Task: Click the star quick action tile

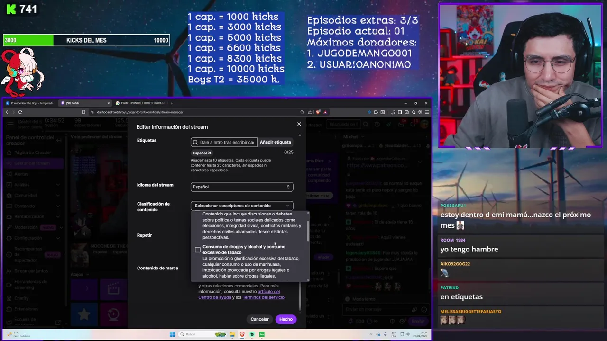Action: pos(84,314)
